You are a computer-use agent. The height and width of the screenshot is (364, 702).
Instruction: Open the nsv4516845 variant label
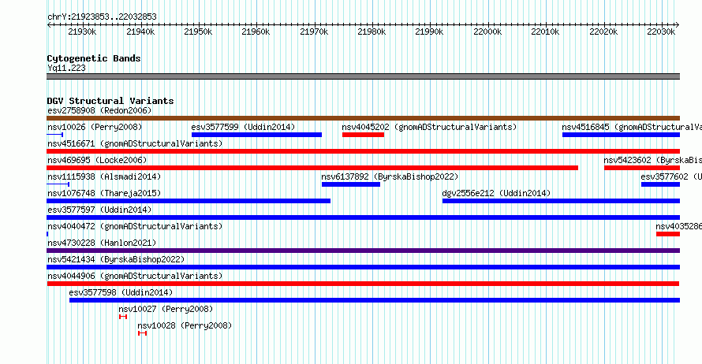point(632,127)
